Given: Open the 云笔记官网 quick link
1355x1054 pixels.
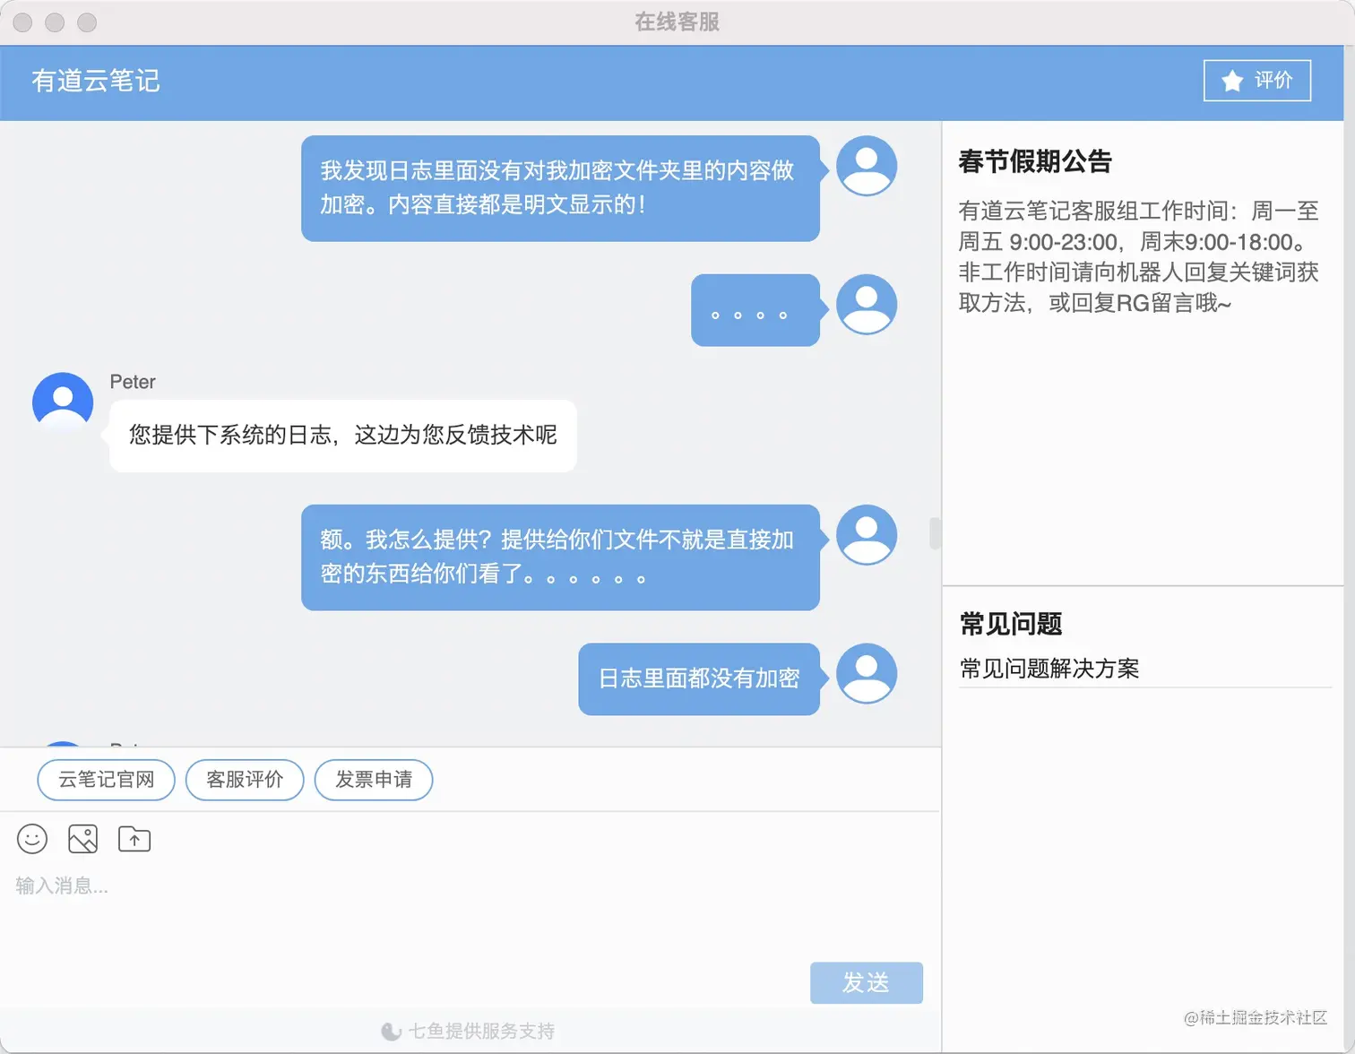Looking at the screenshot, I should (x=107, y=780).
